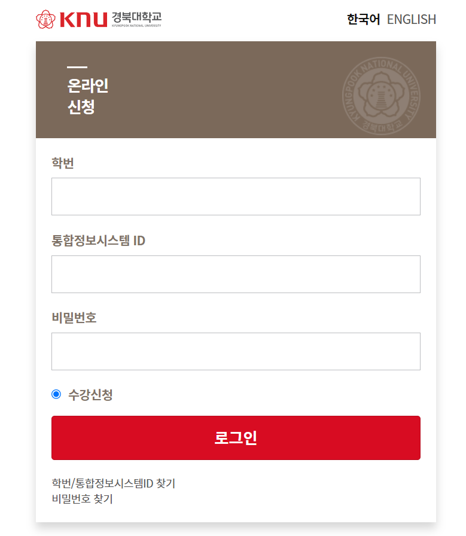Click the KNU university emblem logo

tap(45, 19)
